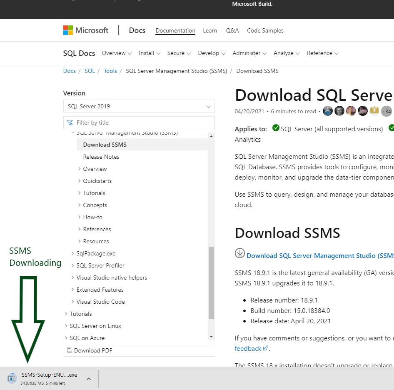Click the filter icon inside Filter by title

69,122
